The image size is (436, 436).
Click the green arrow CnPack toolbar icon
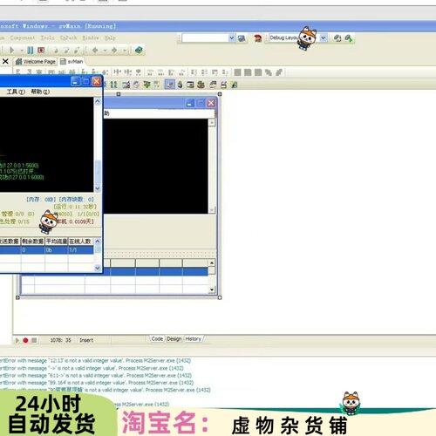[x=146, y=85]
